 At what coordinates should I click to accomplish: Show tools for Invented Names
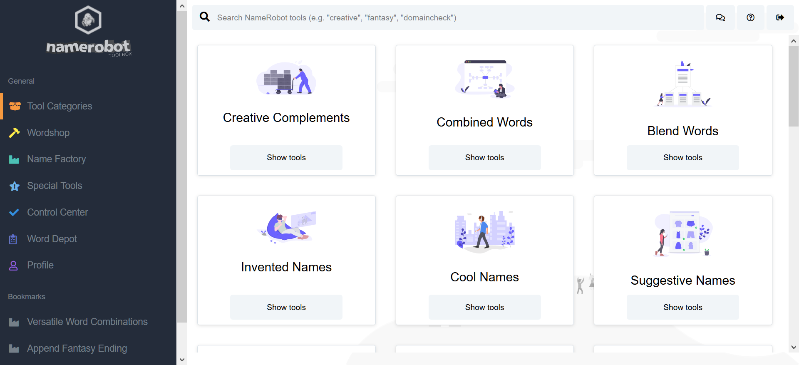[286, 308]
